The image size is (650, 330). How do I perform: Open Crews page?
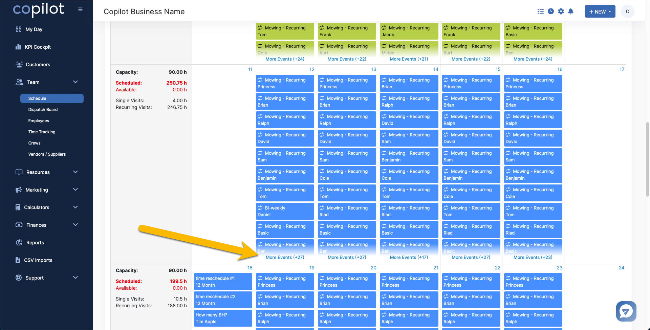(34, 143)
